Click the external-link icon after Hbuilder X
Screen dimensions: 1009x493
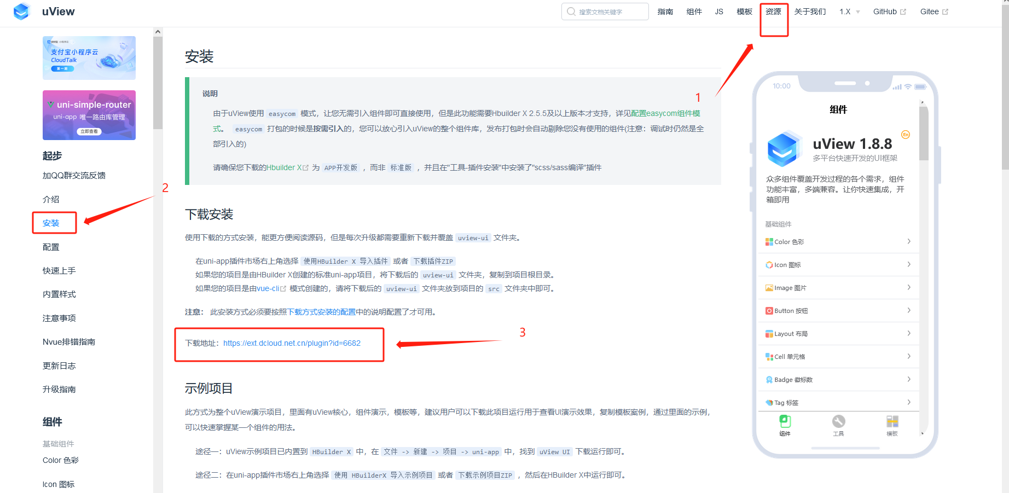(x=306, y=168)
